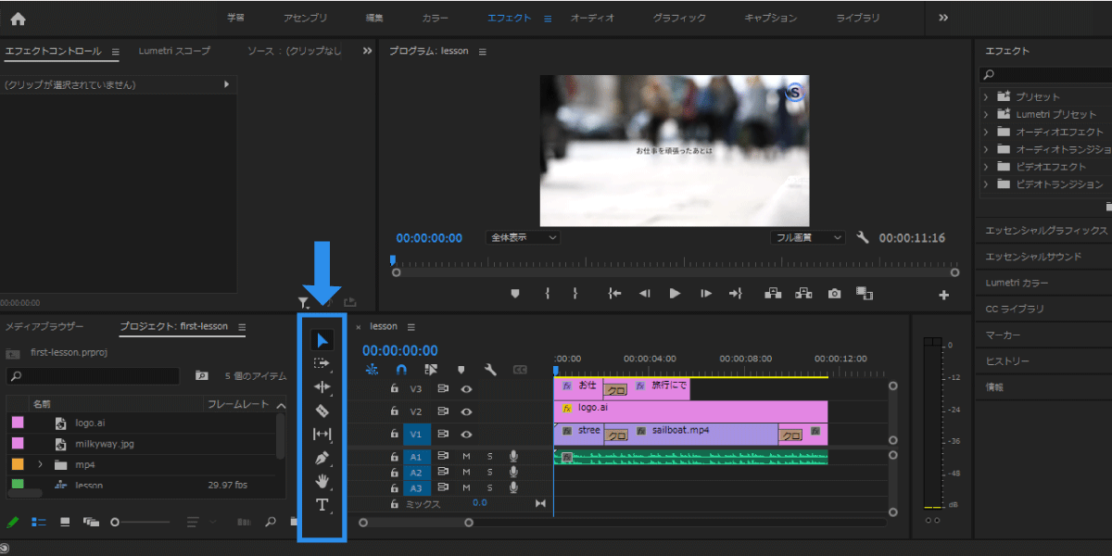Screen dimensions: 1112x556
Task: Export frame with camera icon
Action: 834,294
